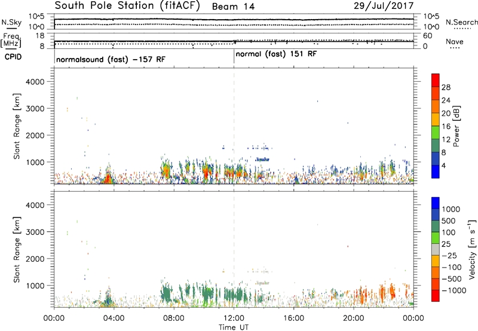Pick the dark teal 100–500 Velocity segment
The image size is (478, 331).
click(436, 226)
